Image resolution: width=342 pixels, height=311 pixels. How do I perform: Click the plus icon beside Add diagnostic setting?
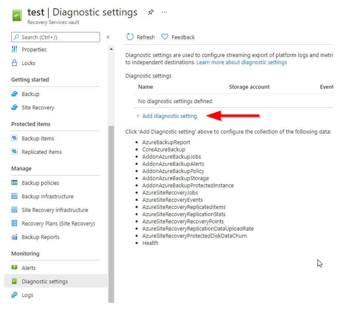[138, 116]
